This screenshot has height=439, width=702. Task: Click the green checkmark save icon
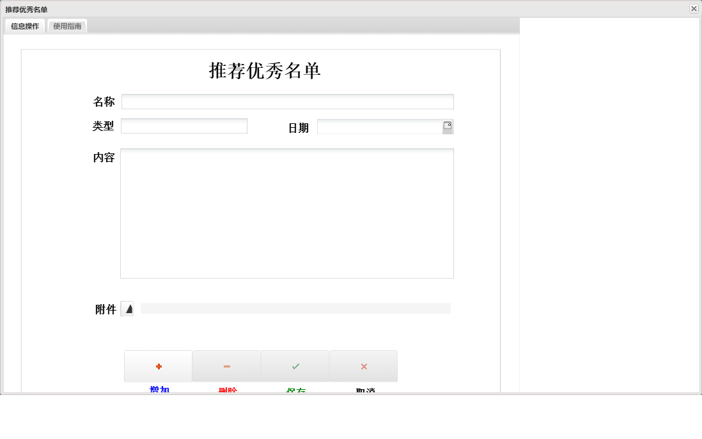coord(295,366)
